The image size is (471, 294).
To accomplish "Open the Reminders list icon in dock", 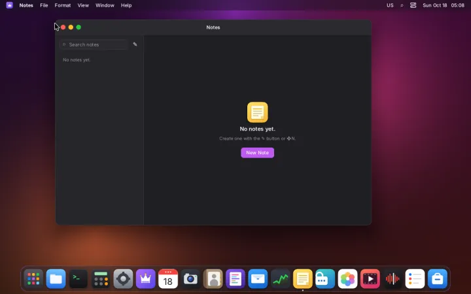I will [x=415, y=279].
